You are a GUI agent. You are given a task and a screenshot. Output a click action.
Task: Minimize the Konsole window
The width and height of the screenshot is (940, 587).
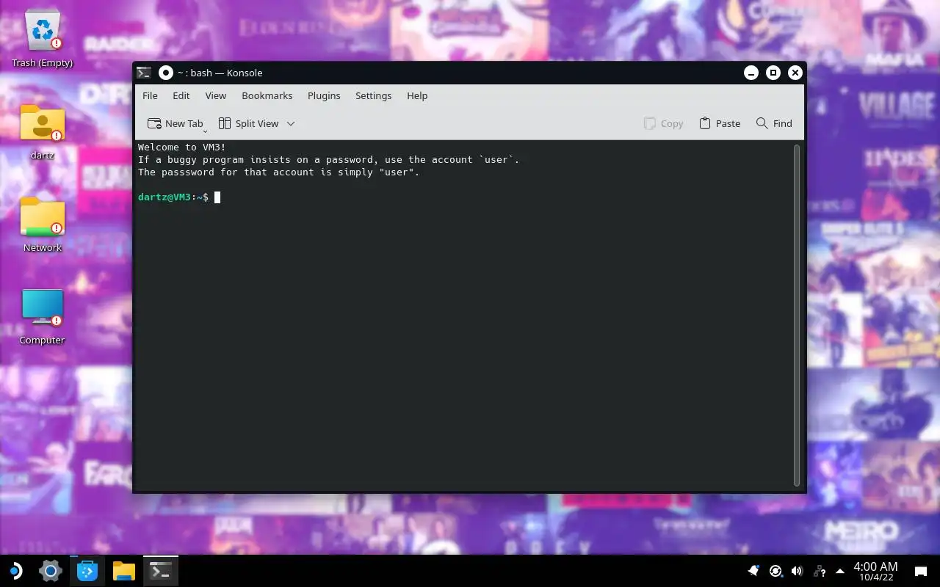tap(751, 73)
